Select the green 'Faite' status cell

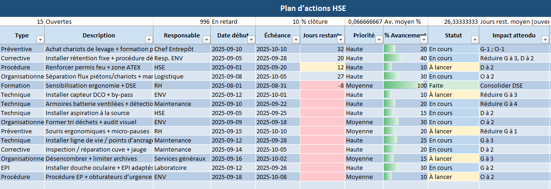(453, 85)
